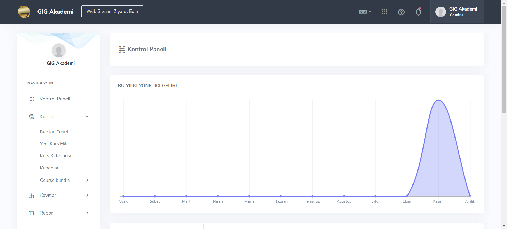The width and height of the screenshot is (507, 229).
Task: Expand the Kayıtlar menu arrow
Action: point(87,195)
